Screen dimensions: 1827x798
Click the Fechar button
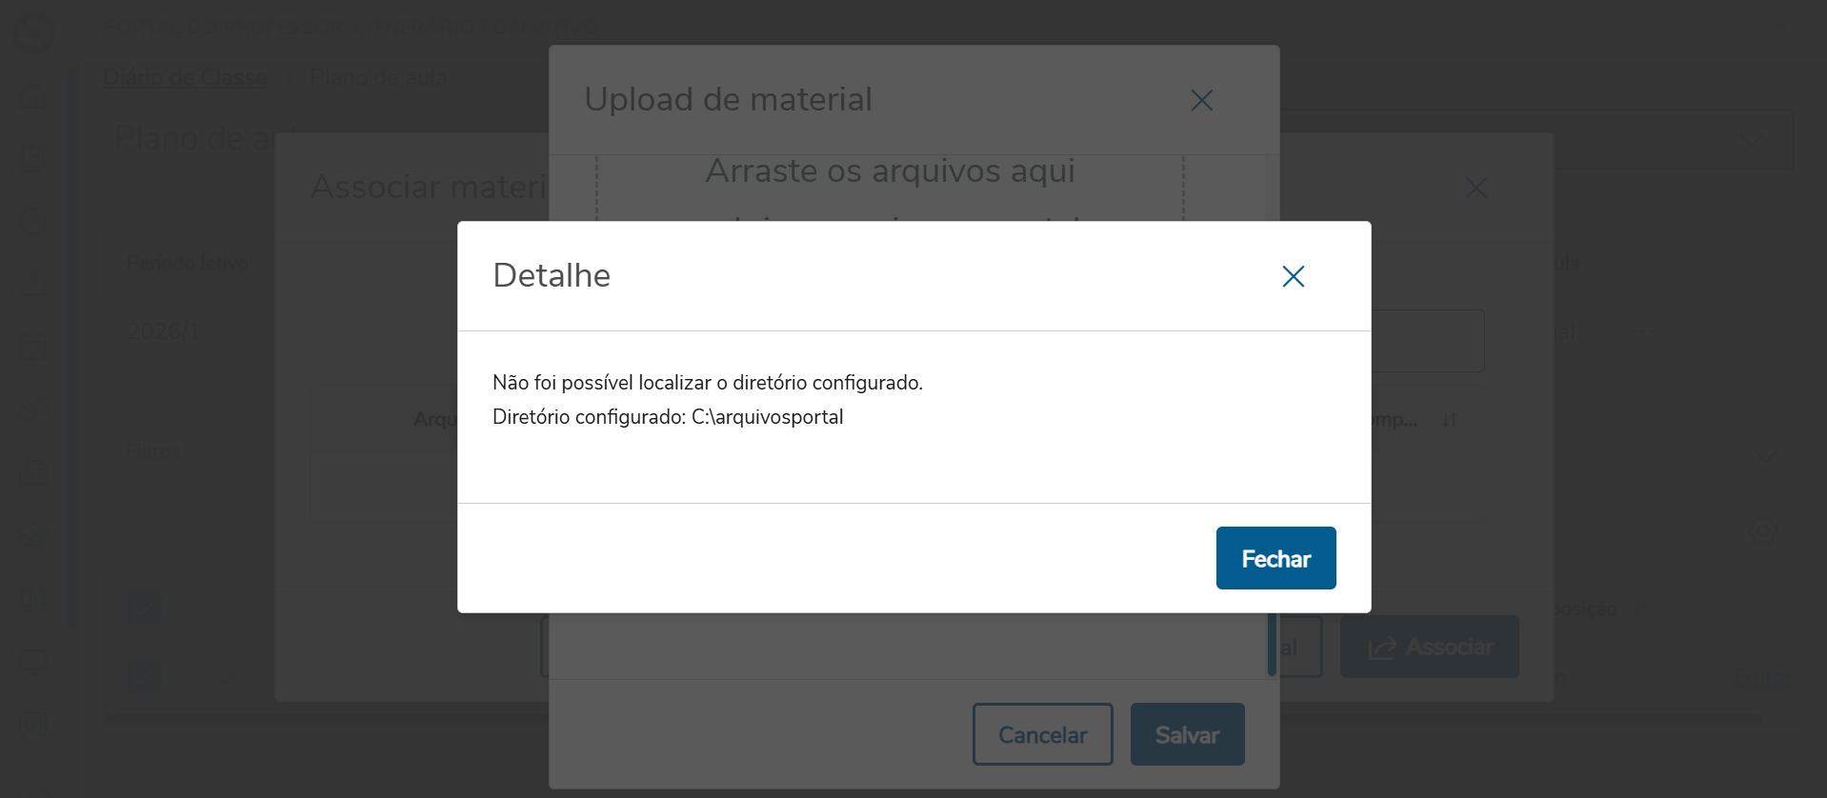pos(1275,558)
